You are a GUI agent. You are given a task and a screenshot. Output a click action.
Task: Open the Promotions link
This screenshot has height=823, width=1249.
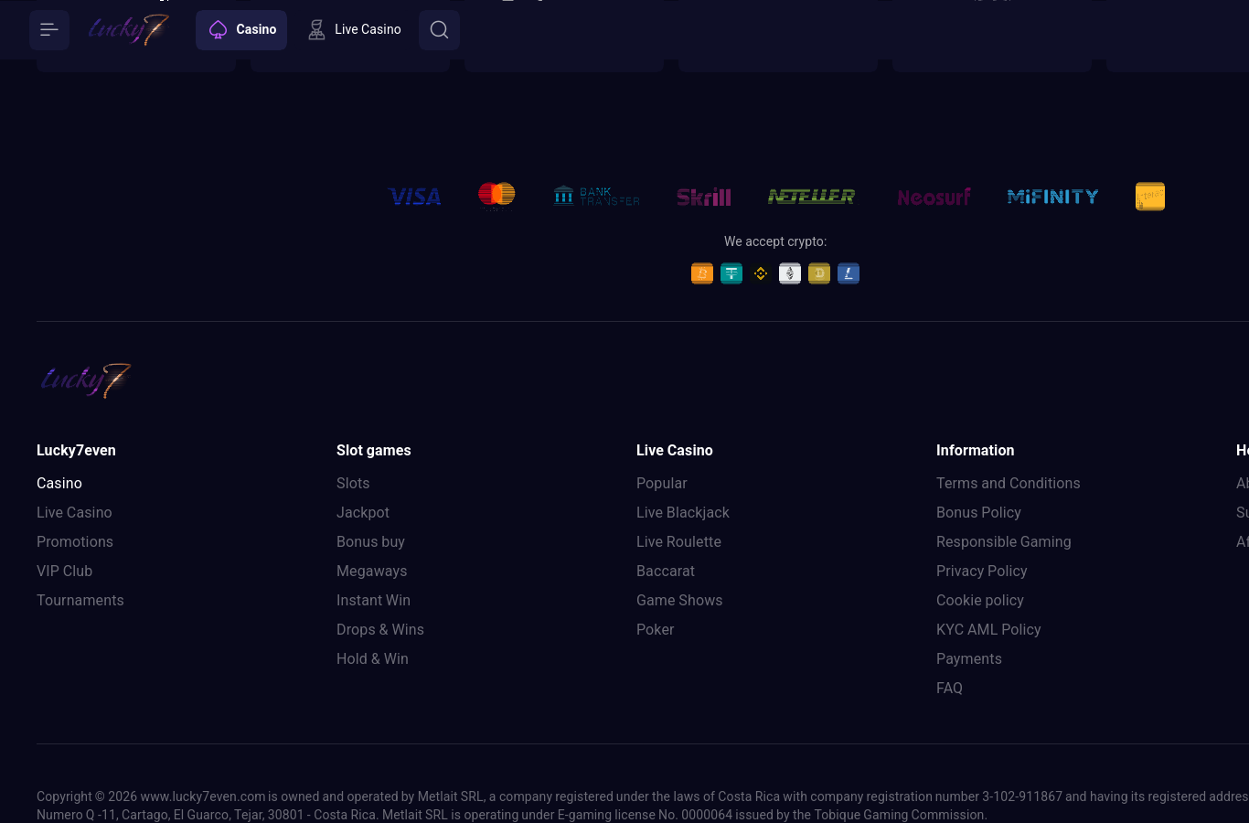click(75, 541)
